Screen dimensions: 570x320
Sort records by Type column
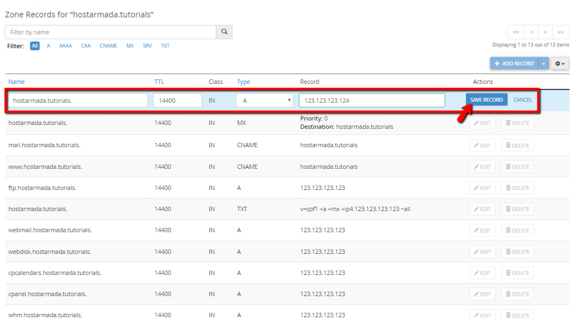click(x=244, y=82)
